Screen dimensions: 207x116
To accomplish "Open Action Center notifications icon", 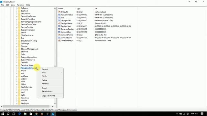I will [x=202, y=114].
